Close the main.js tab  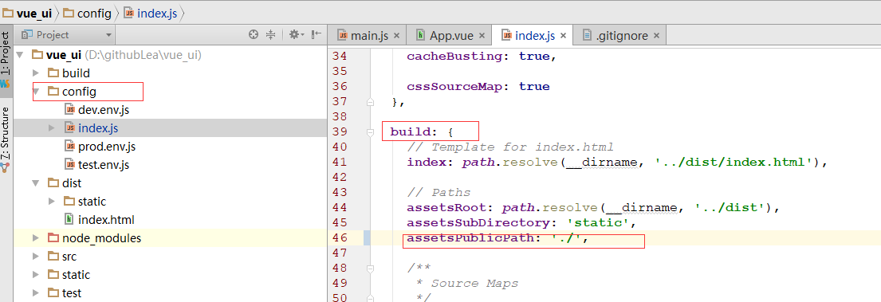point(396,36)
